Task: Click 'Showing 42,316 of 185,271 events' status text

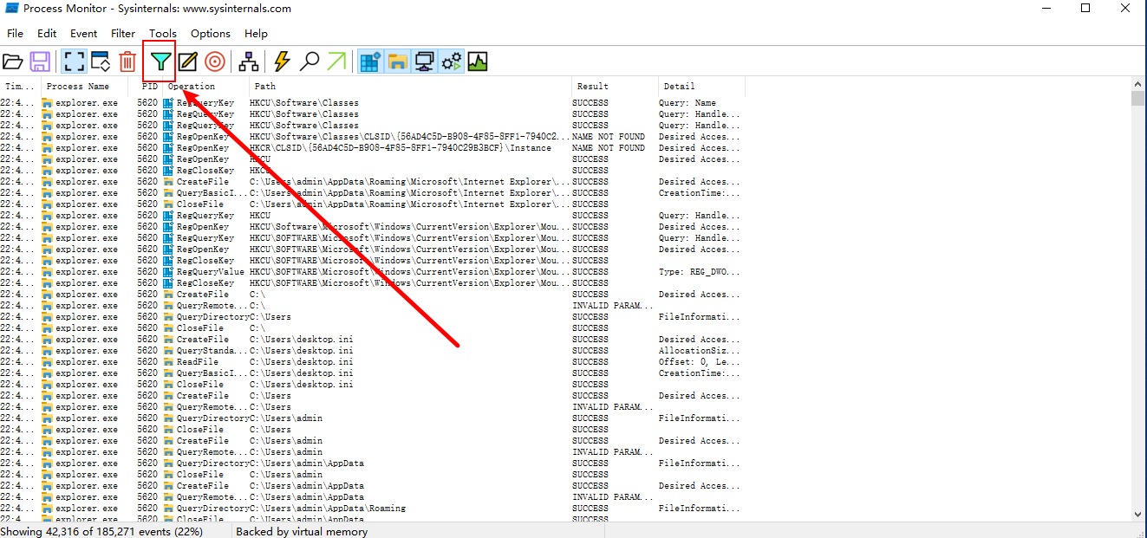Action: (101, 531)
